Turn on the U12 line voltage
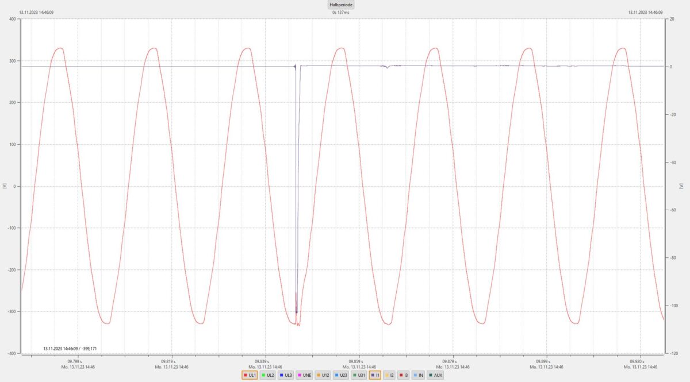Viewport: 690px width, 382px height. point(323,375)
